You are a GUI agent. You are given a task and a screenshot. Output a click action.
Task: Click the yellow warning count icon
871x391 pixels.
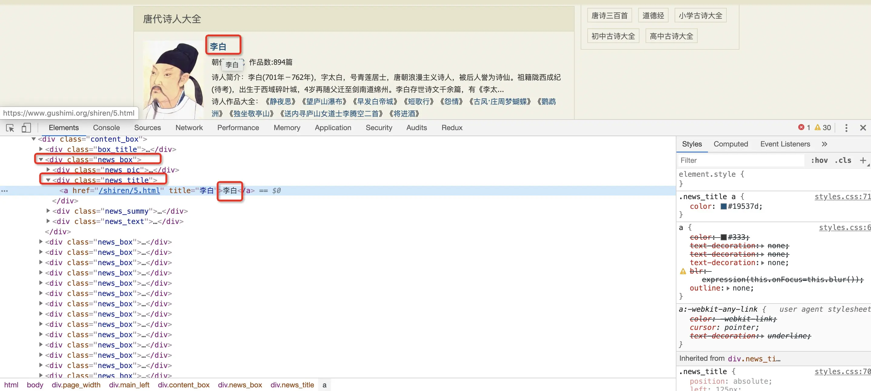(817, 127)
